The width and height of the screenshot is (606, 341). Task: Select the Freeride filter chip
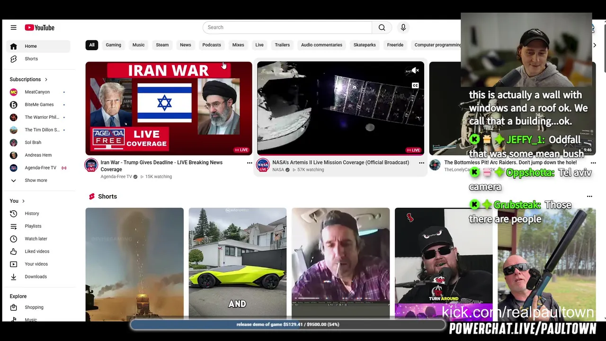click(x=395, y=45)
